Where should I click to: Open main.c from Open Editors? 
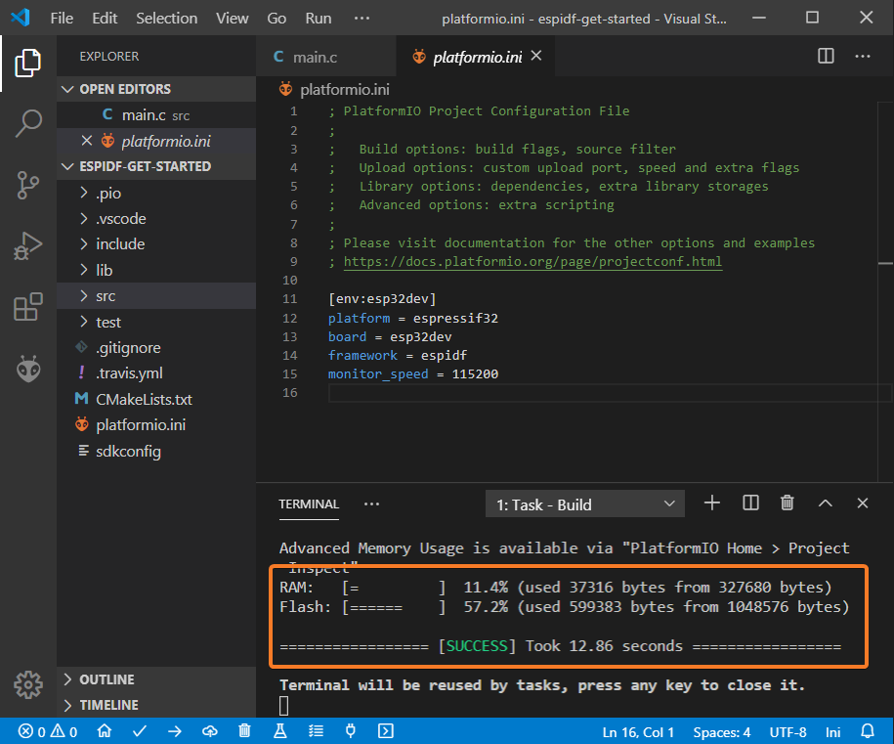click(156, 114)
